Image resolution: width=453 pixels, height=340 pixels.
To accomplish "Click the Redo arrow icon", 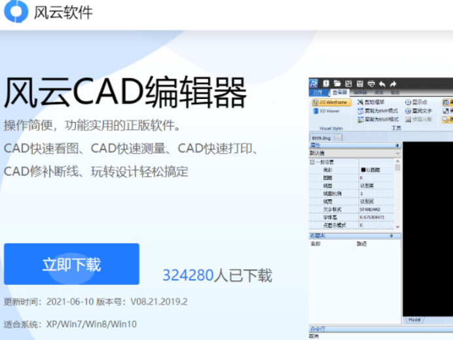I will (393, 84).
